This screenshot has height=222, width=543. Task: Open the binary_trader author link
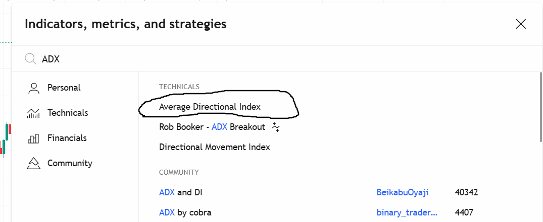click(407, 212)
